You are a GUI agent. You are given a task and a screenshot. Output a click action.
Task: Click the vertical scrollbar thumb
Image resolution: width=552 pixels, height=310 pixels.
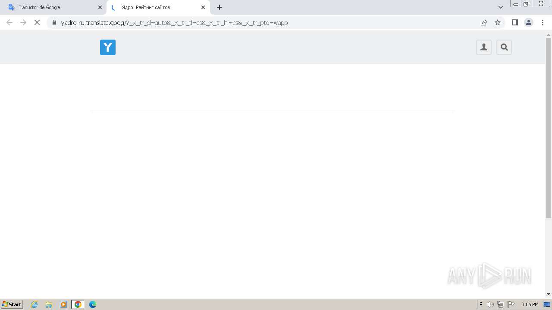click(549, 128)
